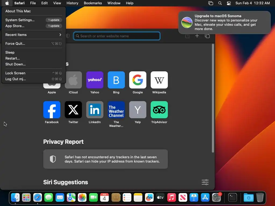
Task: Open the View menu
Action: pyautogui.click(x=57, y=3)
